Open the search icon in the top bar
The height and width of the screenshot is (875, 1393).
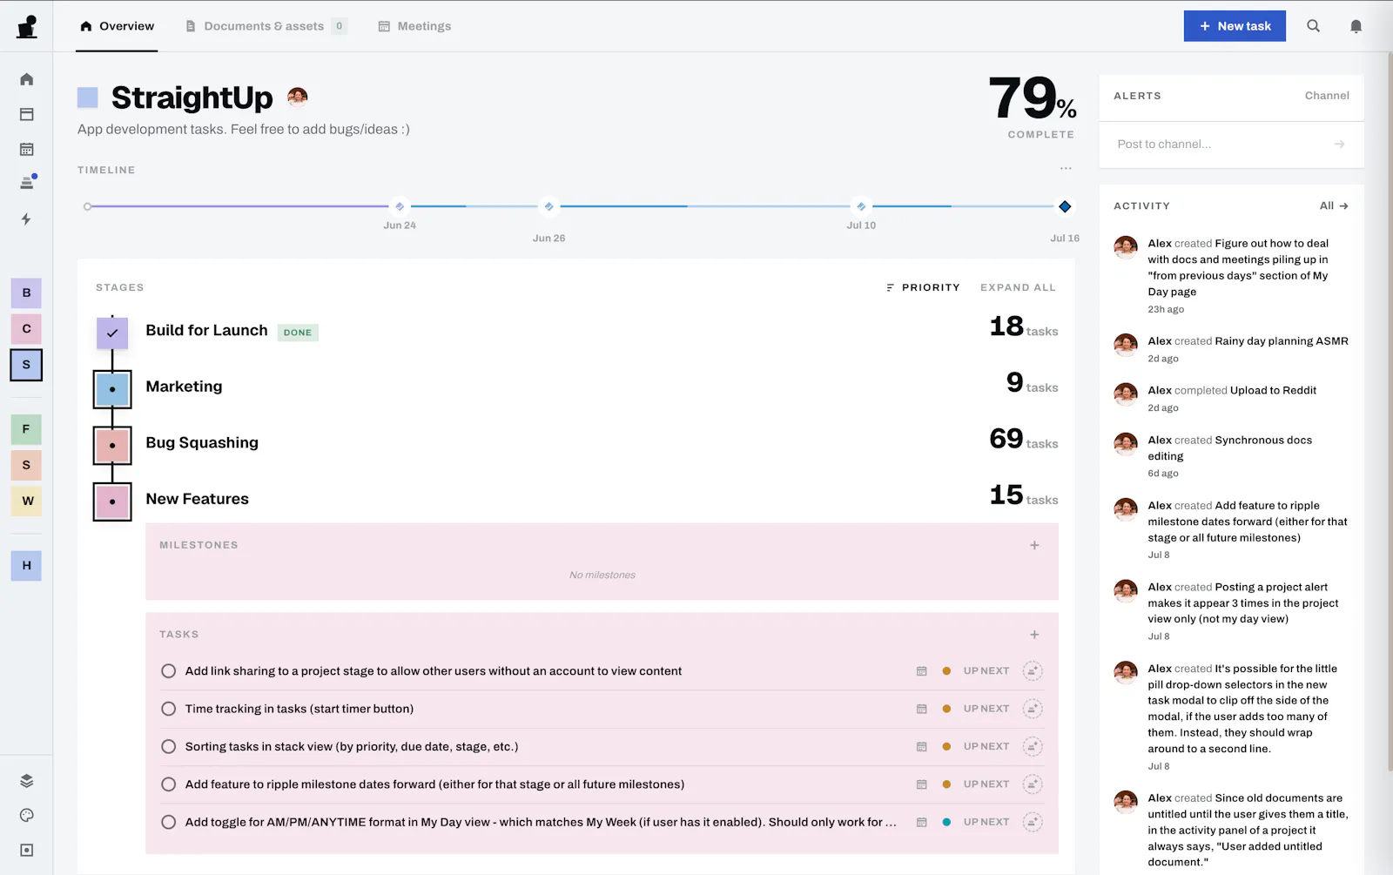1313,26
